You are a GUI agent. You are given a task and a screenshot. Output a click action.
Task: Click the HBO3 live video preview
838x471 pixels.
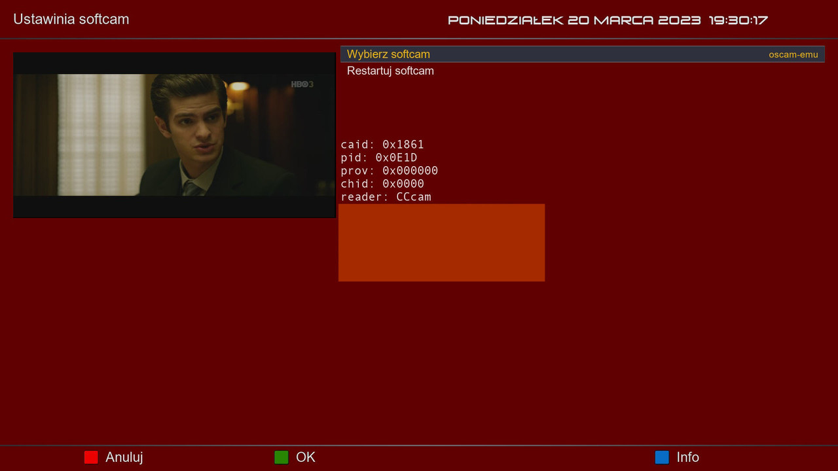point(174,135)
